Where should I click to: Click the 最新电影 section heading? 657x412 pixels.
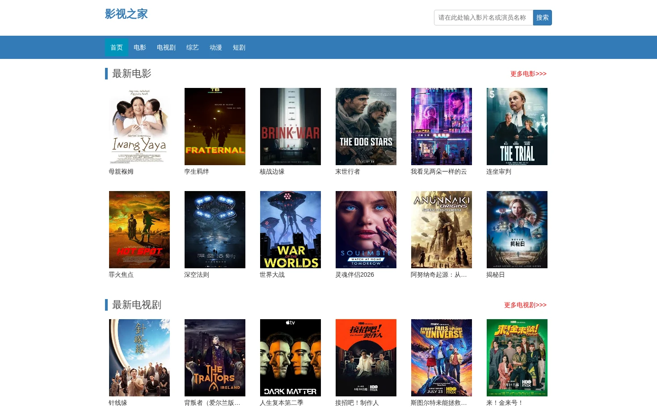pyautogui.click(x=132, y=74)
